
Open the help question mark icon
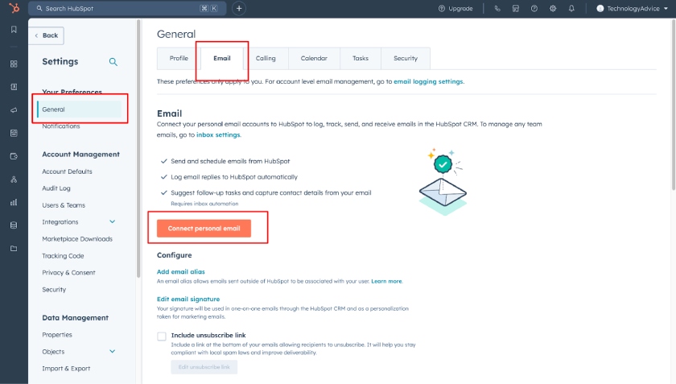534,8
